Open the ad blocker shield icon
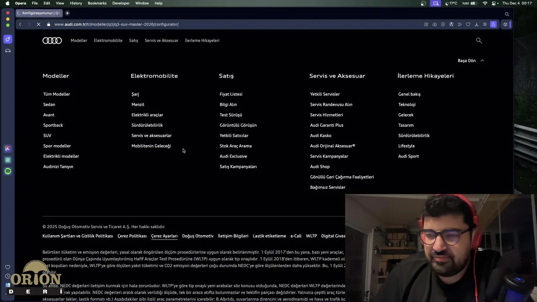 443,24
